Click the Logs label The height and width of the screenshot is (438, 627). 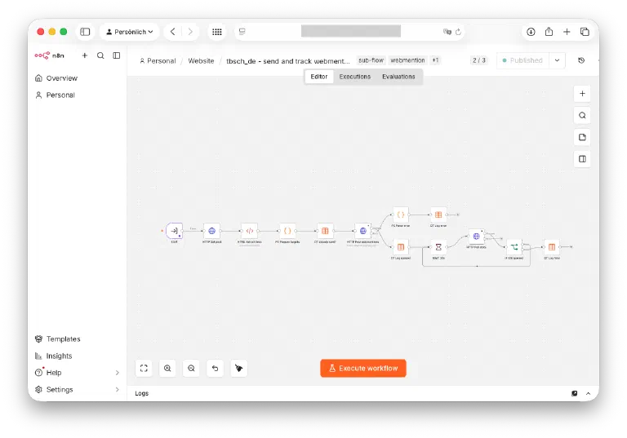(141, 393)
